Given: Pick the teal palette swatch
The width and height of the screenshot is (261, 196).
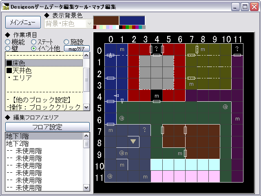Looking at the screenshot, I should 140,27.
